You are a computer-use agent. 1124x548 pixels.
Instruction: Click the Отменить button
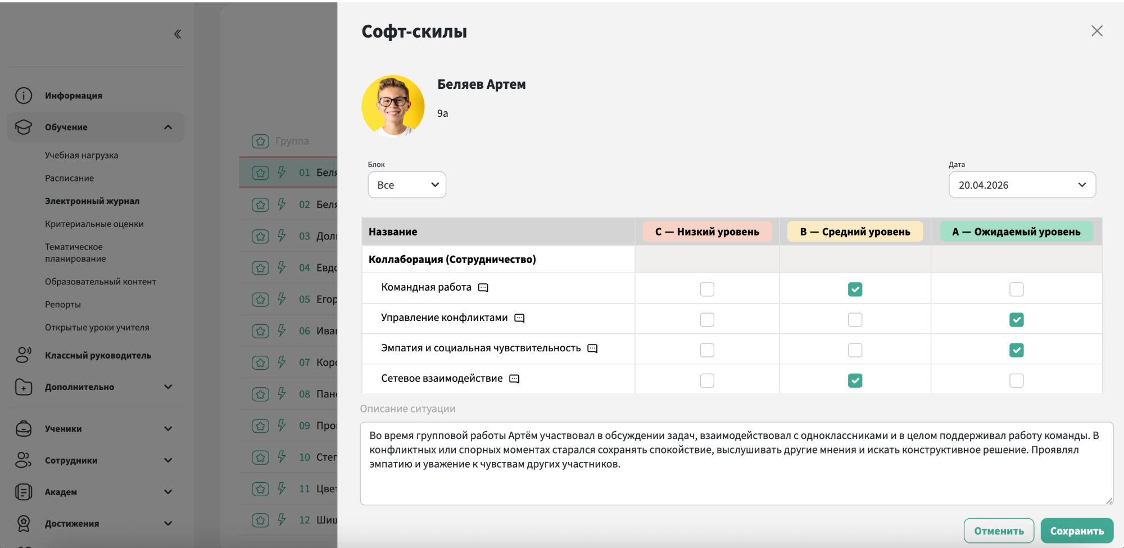click(x=999, y=531)
